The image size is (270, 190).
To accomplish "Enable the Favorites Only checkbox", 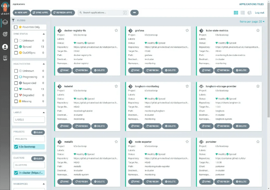I will [x=16, y=27].
